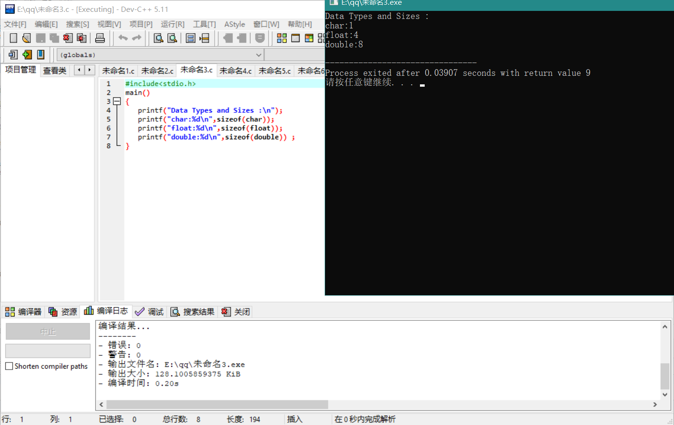Switch to the 未命名2.c editor tab

157,71
